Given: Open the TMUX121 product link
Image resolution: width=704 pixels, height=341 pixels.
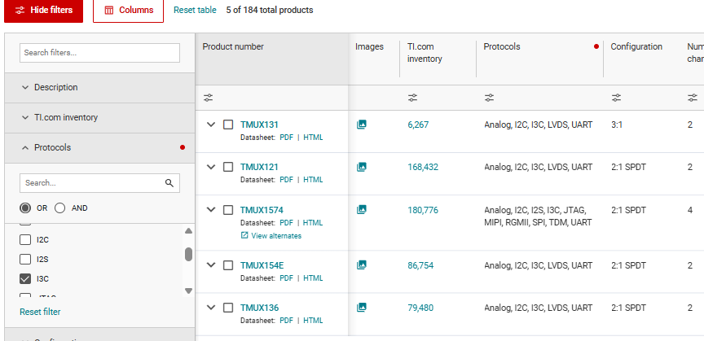Looking at the screenshot, I should (259, 167).
